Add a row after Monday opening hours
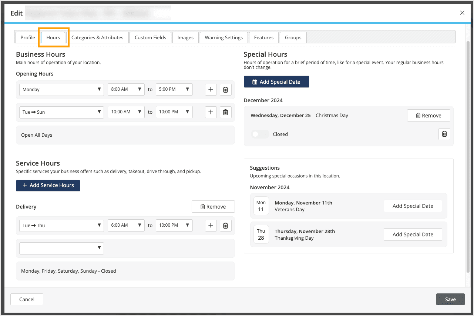The width and height of the screenshot is (474, 316). click(x=211, y=90)
